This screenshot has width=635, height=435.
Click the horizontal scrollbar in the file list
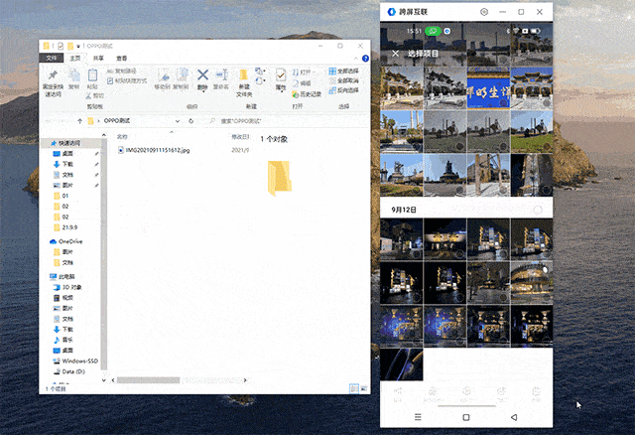coord(148,380)
